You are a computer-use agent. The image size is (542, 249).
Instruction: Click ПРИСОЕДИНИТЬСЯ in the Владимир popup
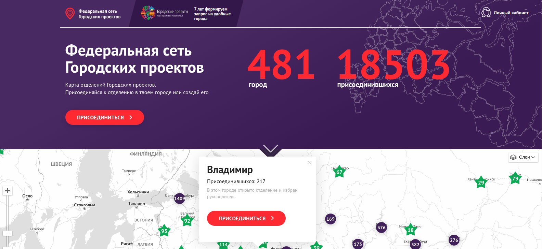pyautogui.click(x=246, y=218)
